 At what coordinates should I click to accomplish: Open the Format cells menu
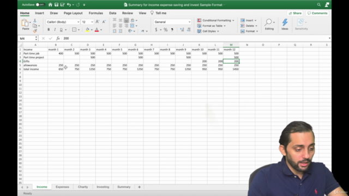pyautogui.click(x=249, y=31)
